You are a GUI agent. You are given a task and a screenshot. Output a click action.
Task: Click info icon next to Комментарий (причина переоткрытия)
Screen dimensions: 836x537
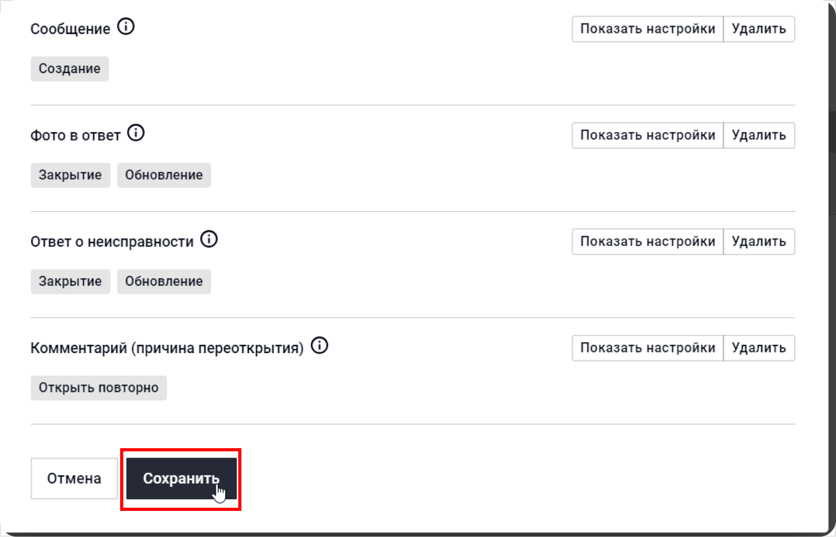pos(319,346)
